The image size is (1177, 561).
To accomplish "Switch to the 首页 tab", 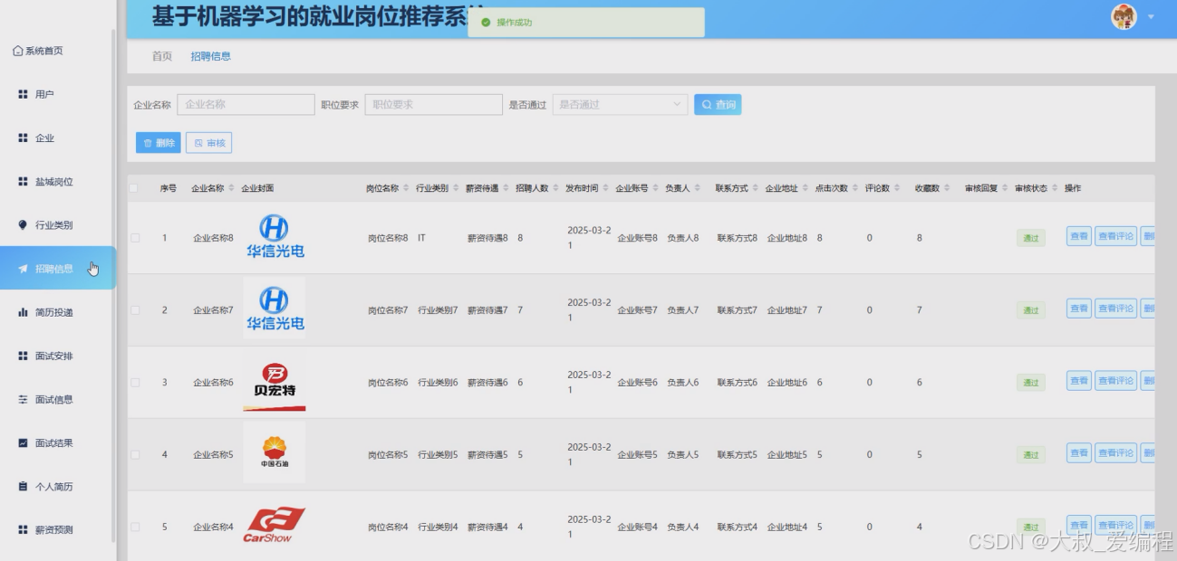I will click(161, 56).
